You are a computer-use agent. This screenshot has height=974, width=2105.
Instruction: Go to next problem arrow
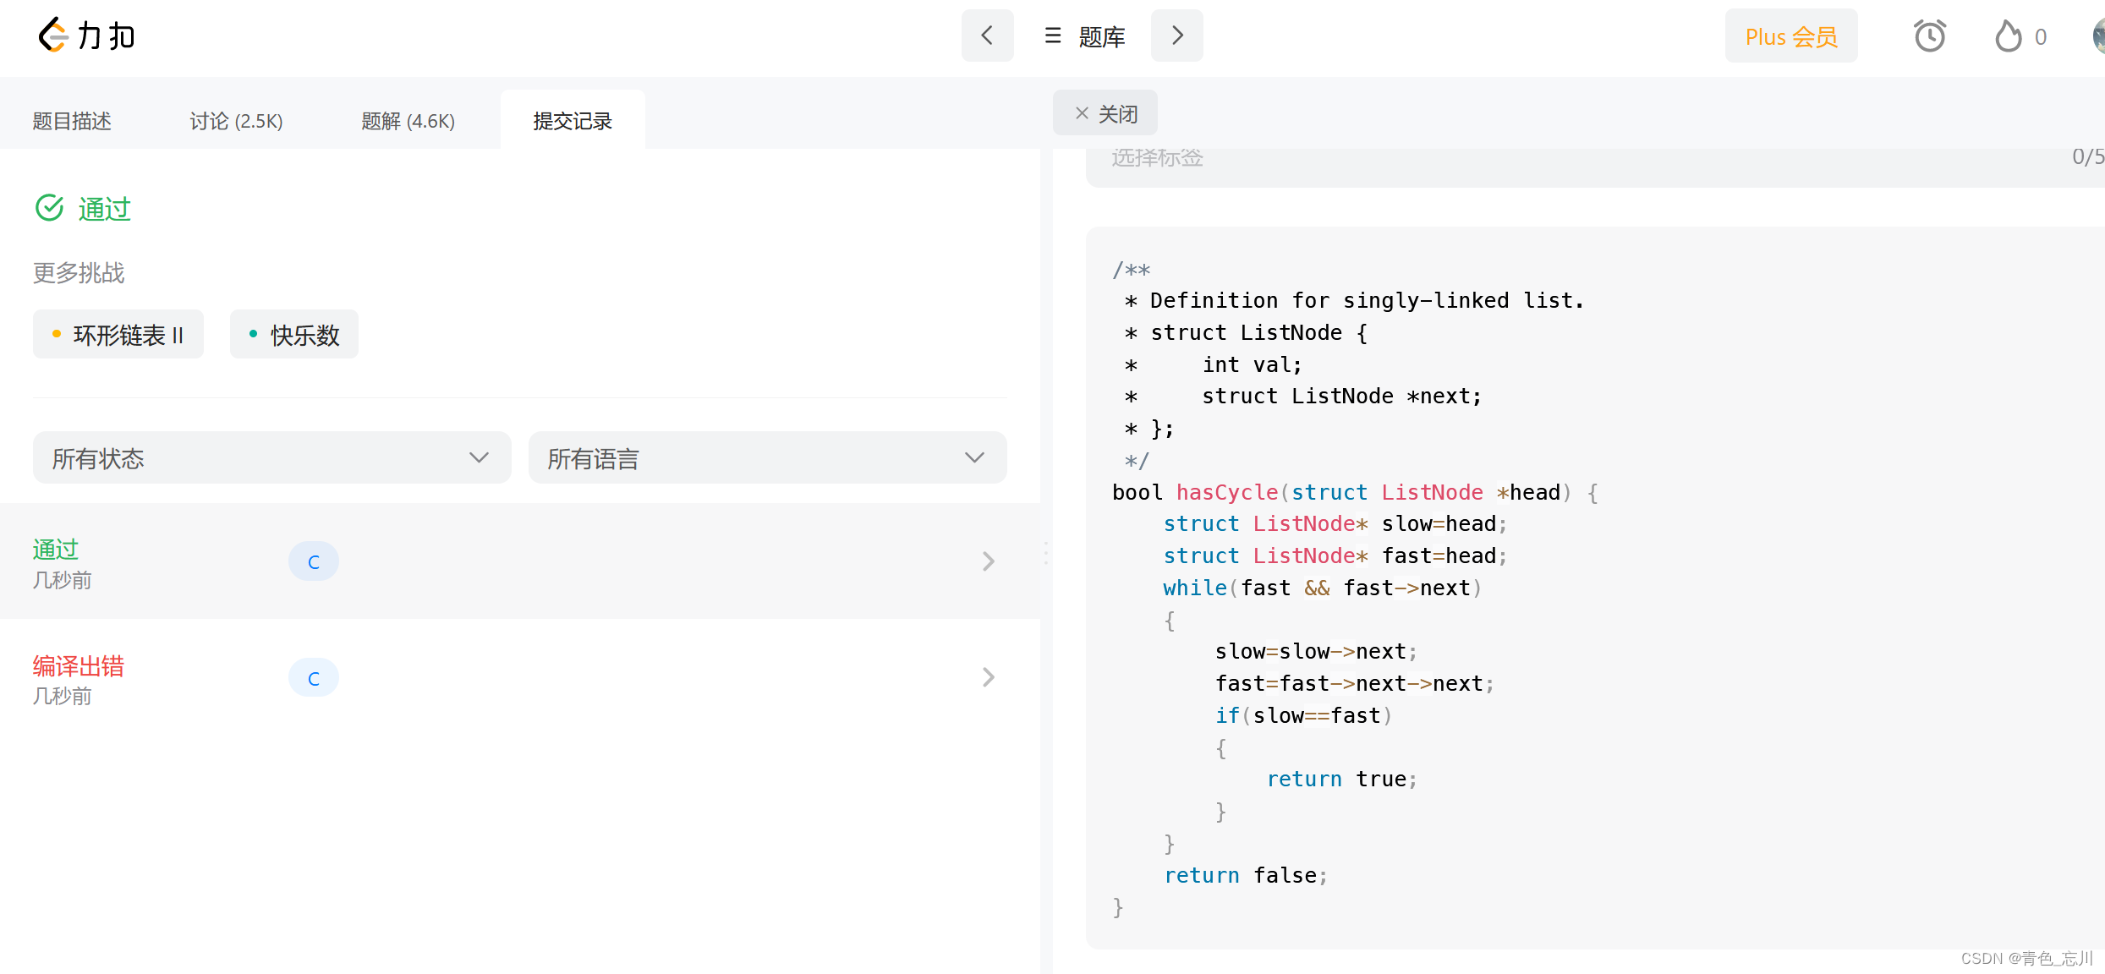coord(1176,36)
